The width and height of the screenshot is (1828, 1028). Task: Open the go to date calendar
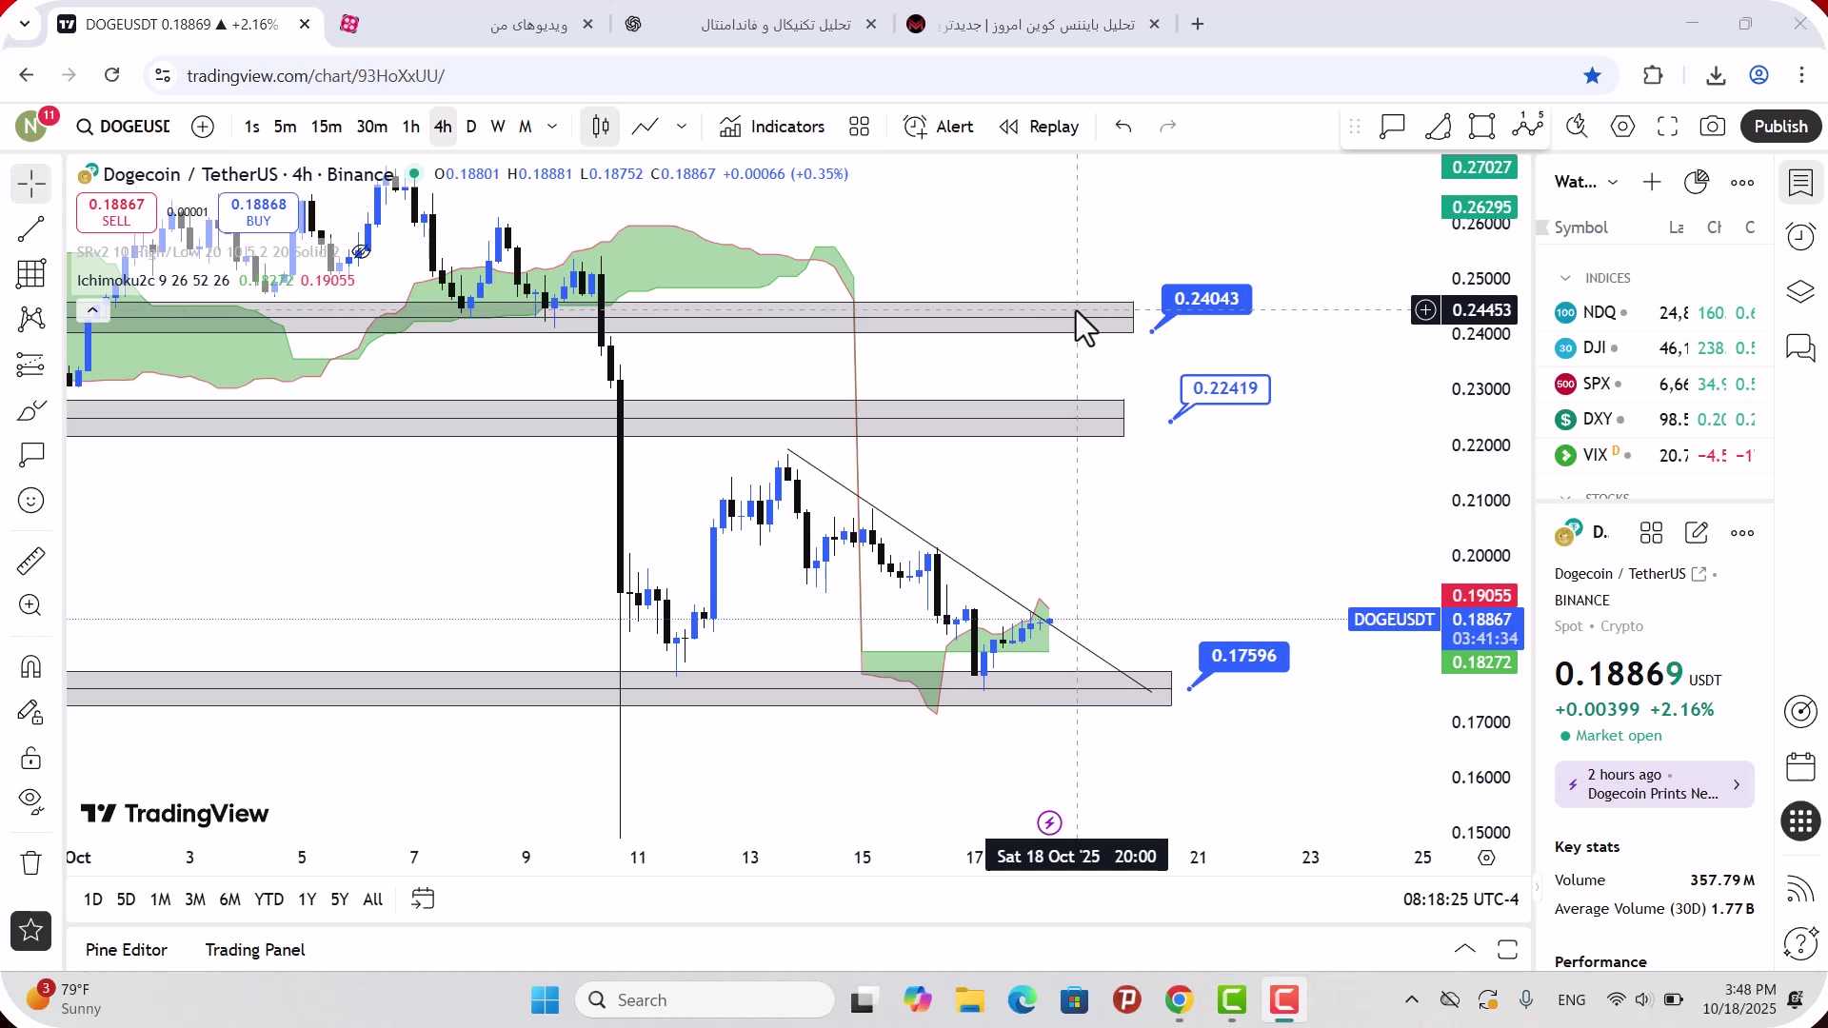(423, 899)
